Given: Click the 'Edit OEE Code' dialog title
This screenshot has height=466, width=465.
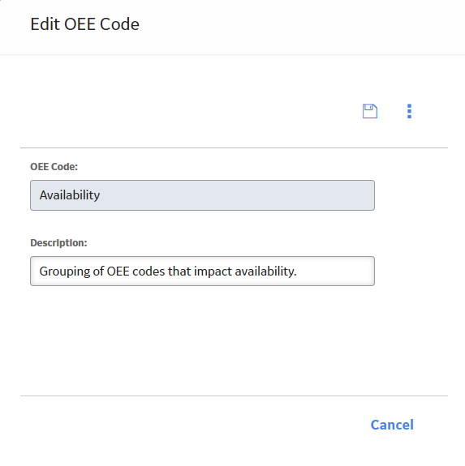Looking at the screenshot, I should tap(84, 24).
